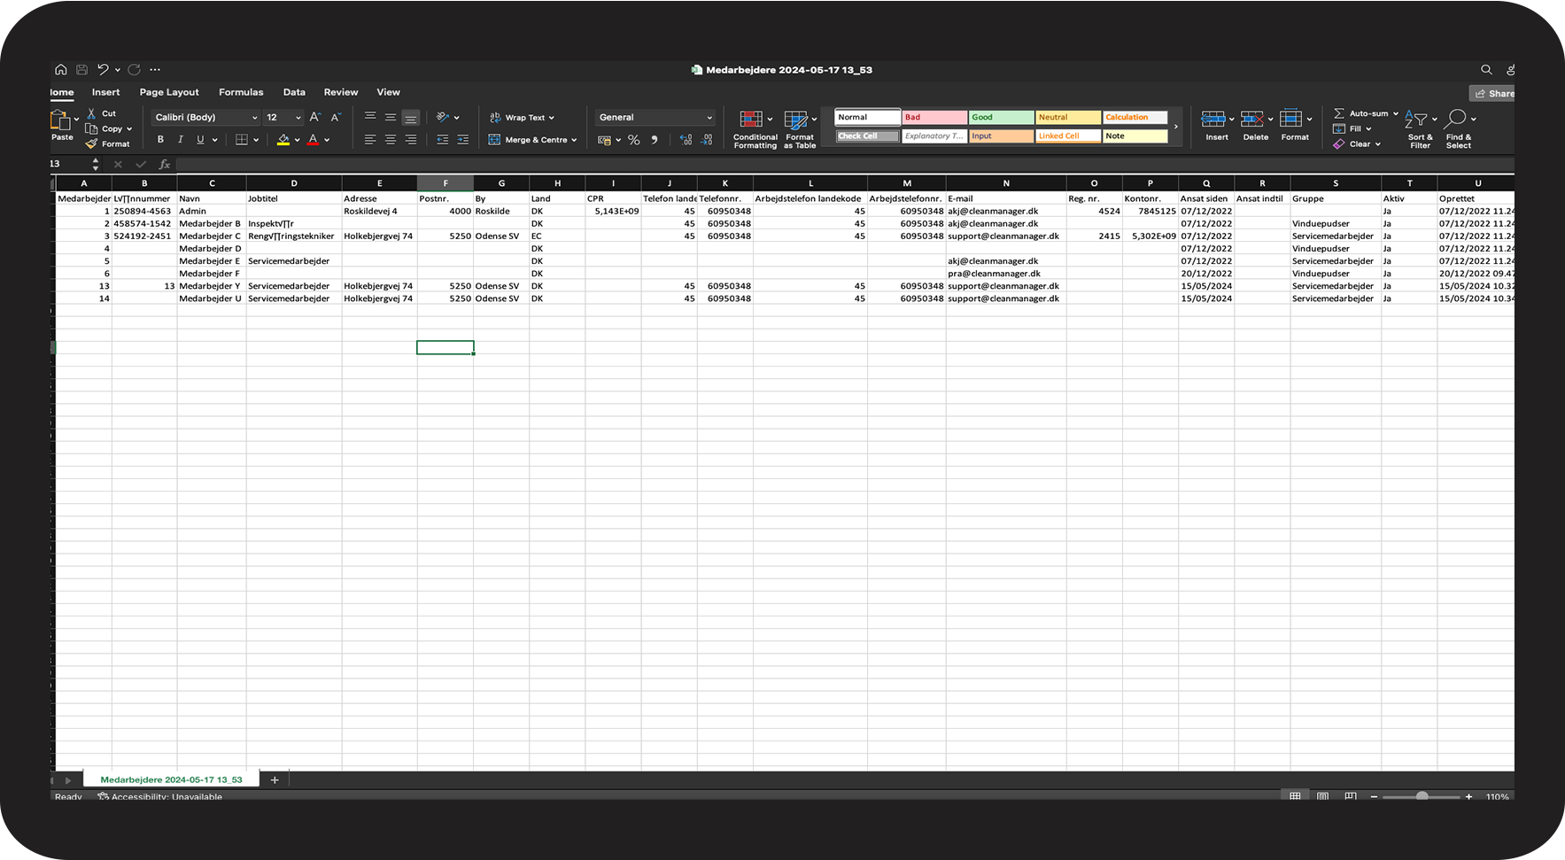Click the Conditional Formatting icon
The width and height of the screenshot is (1565, 860).
point(751,120)
